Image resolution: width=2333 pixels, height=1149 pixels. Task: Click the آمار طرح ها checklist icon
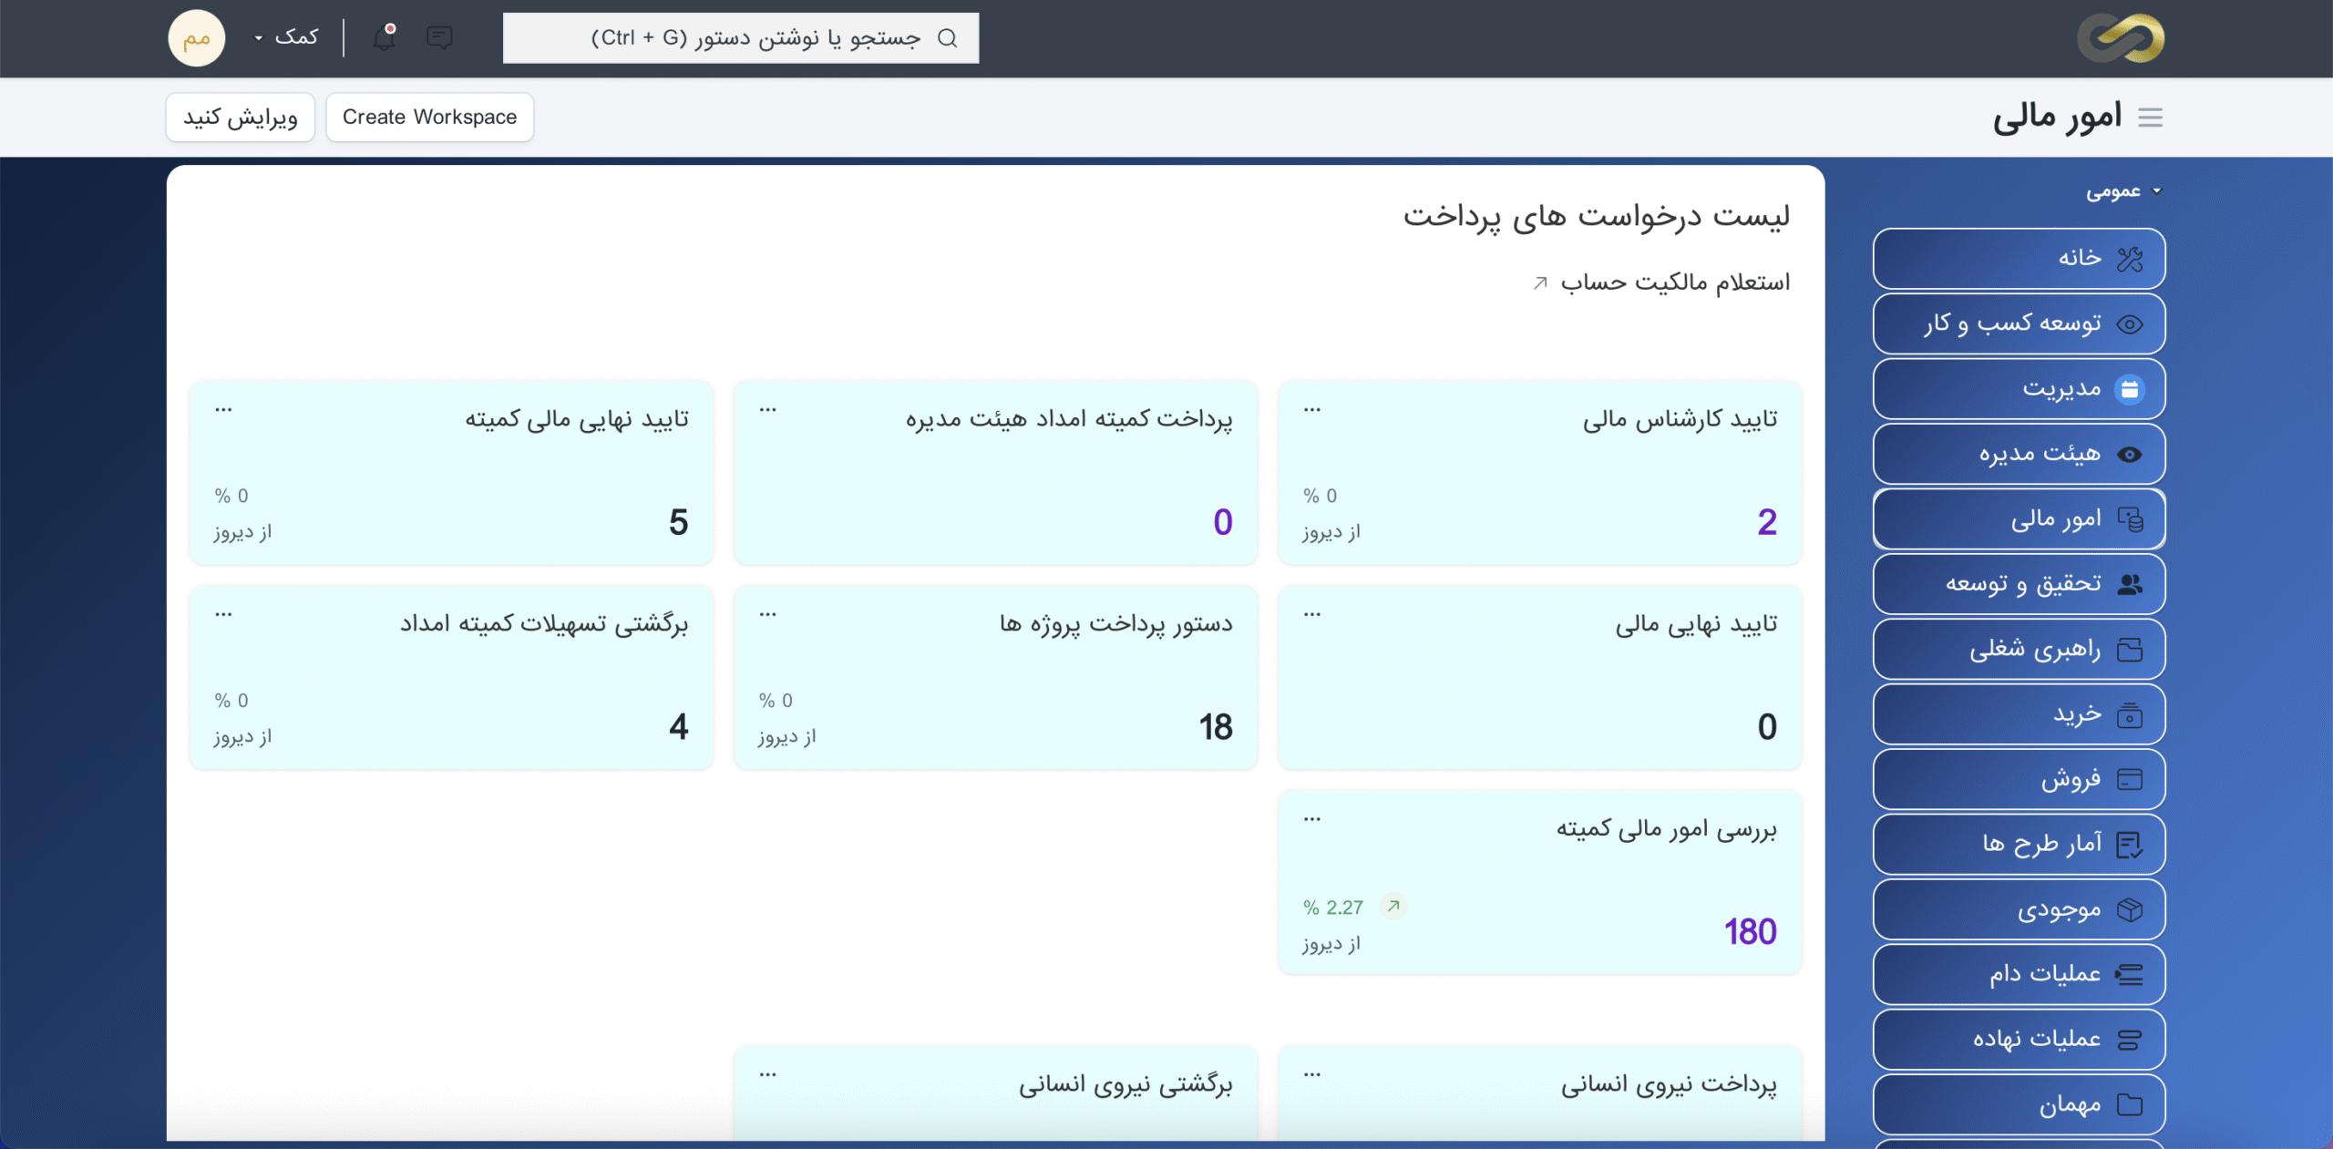(x=2130, y=845)
